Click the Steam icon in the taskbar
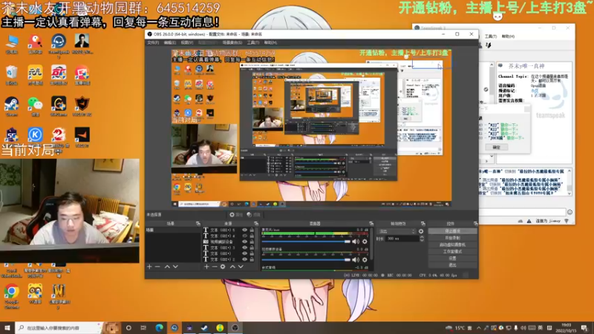This screenshot has height=334, width=594. [x=205, y=327]
